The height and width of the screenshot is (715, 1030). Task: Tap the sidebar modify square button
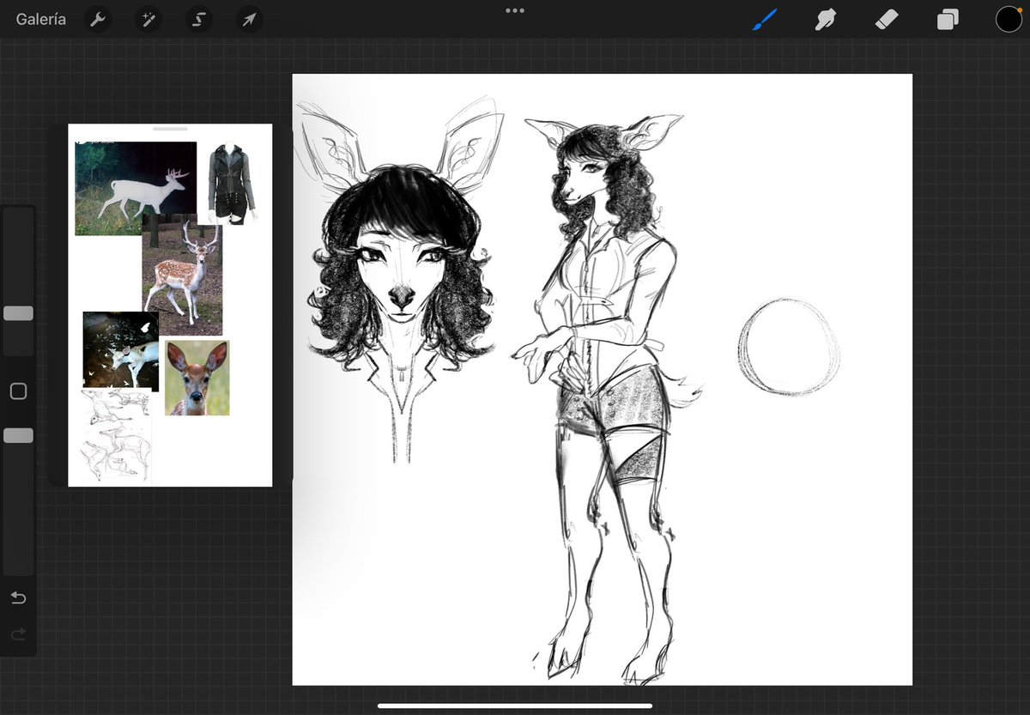[x=18, y=391]
